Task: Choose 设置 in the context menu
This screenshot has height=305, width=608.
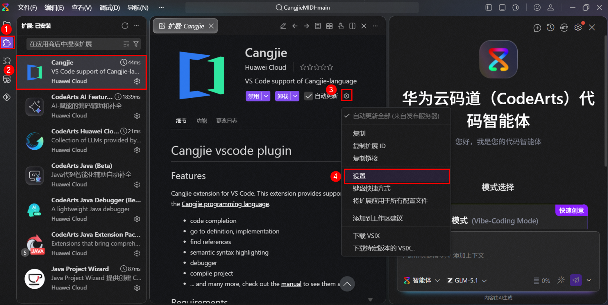Action: (397, 176)
